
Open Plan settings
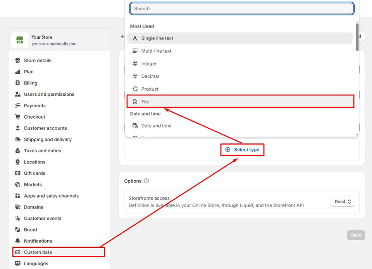[x=29, y=72]
